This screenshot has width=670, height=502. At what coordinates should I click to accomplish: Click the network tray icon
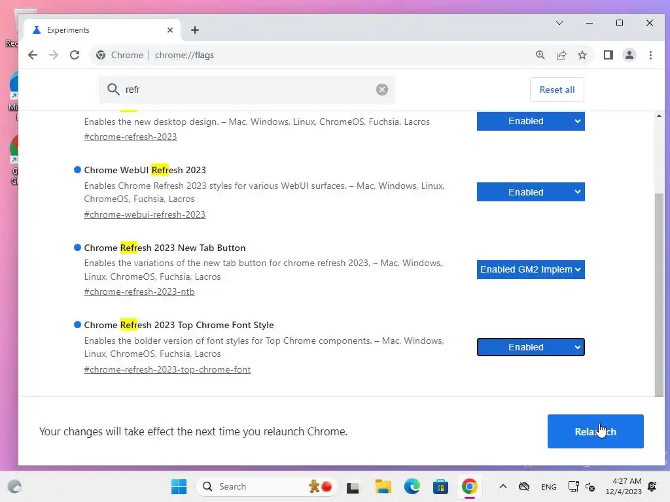(573, 486)
